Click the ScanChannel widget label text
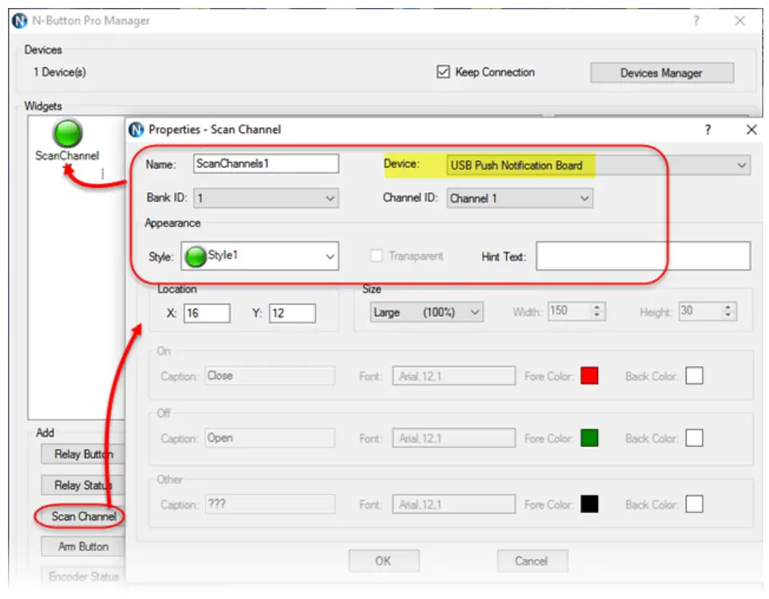769x599 pixels. point(67,156)
